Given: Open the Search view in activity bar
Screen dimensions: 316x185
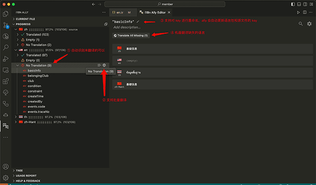Looking at the screenshot, I should (x=6, y=47).
